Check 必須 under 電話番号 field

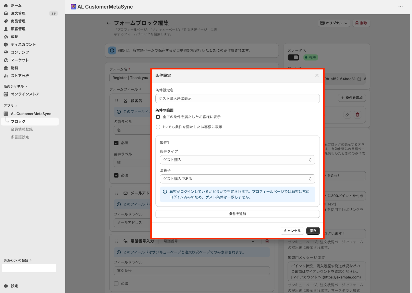pos(116,284)
